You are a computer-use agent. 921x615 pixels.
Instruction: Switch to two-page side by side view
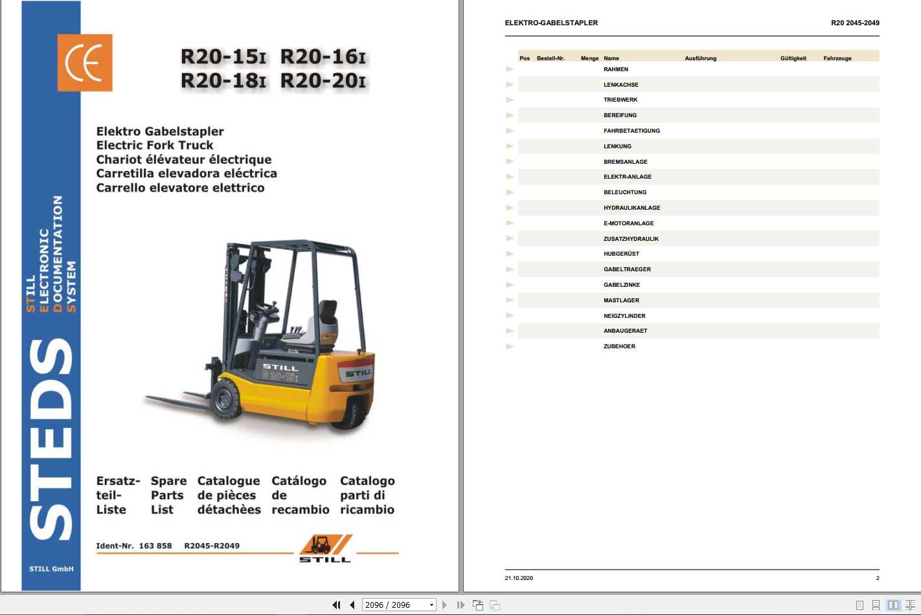point(894,605)
